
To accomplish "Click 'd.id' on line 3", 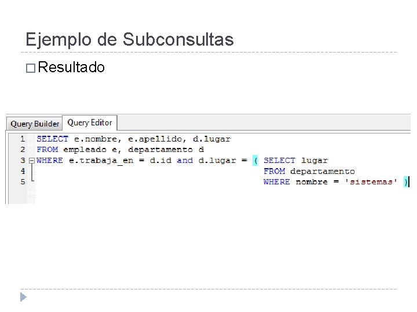I will tap(160, 161).
